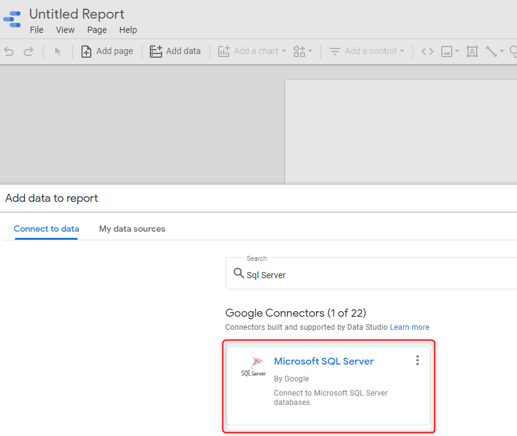Open the image insert dropdown

tap(451, 52)
